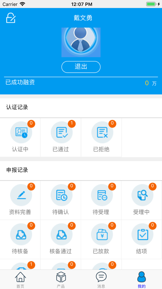Switch to the 产品 products tab
The width and height of the screenshot is (162, 289).
coord(61,279)
